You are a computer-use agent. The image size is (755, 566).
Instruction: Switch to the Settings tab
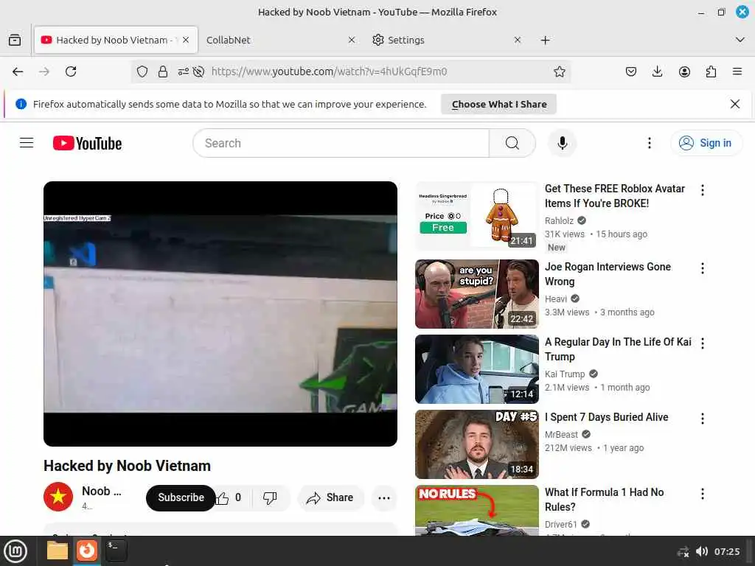[x=445, y=40]
